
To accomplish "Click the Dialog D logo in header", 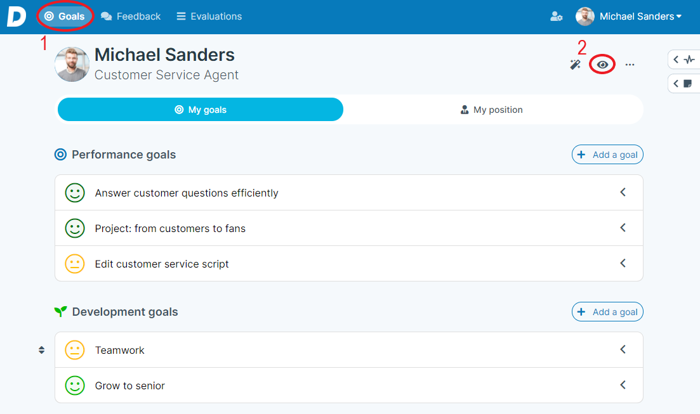I will 16,16.
